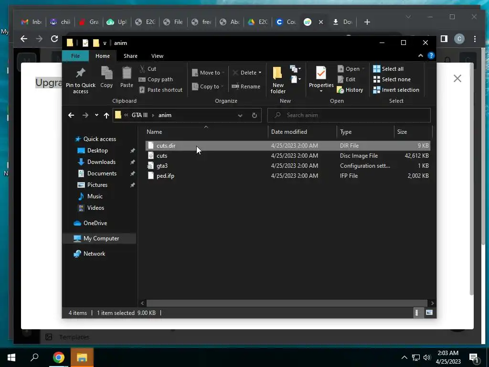Viewport: 489px width, 367px height.
Task: Open New item dropdown icon
Action: [x=295, y=69]
